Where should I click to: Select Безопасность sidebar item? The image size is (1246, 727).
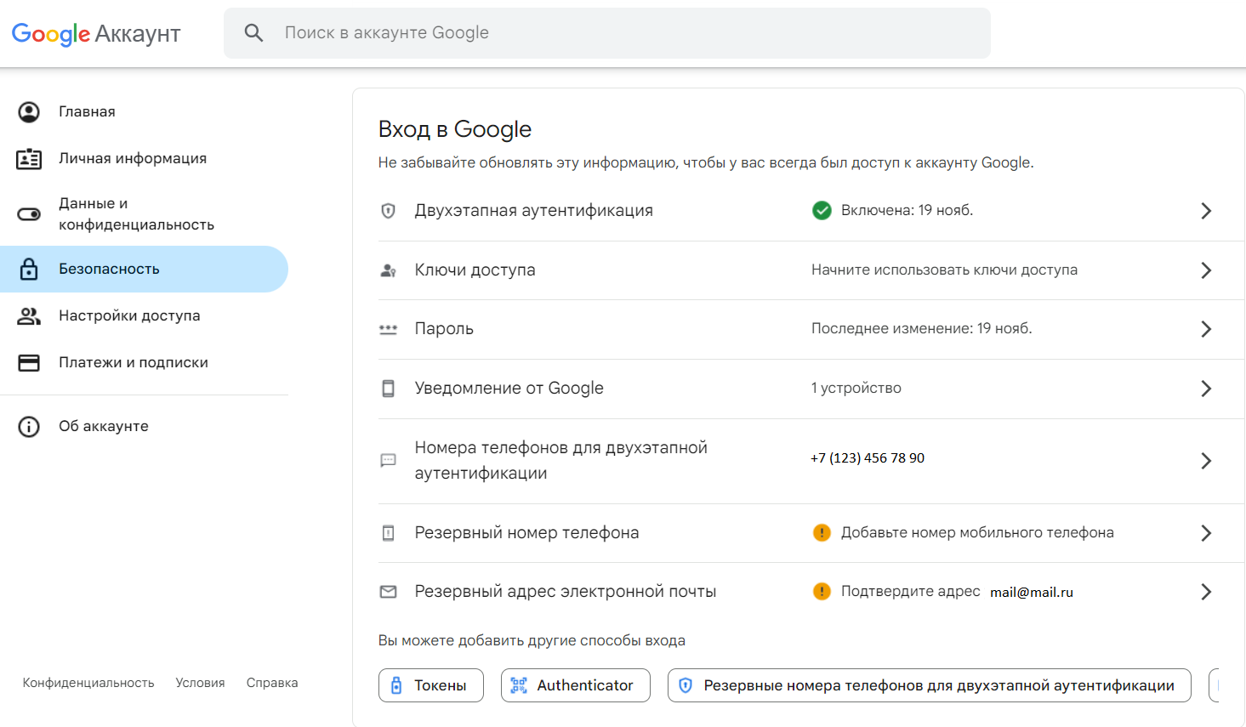coord(144,269)
